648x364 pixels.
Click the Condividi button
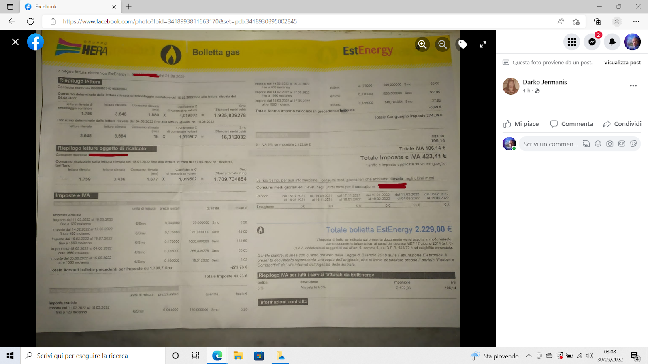pyautogui.click(x=622, y=124)
